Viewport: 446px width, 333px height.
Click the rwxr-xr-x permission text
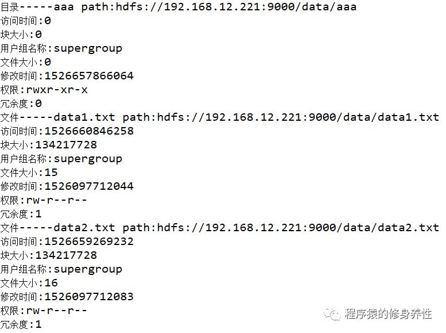pos(56,90)
